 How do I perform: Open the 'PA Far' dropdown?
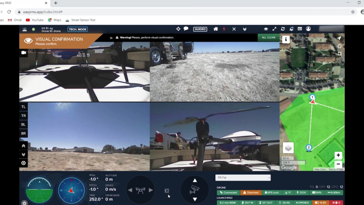coord(243,178)
